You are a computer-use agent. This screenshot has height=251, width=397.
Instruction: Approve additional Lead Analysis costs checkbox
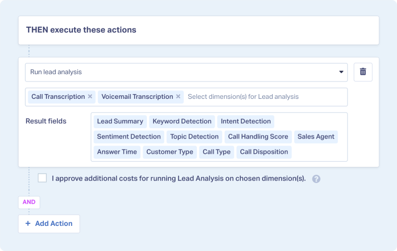pyautogui.click(x=42, y=178)
